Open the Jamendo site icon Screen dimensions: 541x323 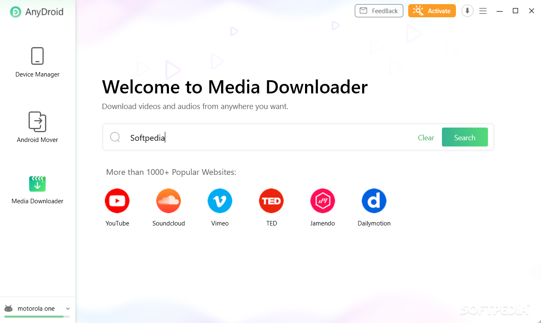pyautogui.click(x=323, y=201)
